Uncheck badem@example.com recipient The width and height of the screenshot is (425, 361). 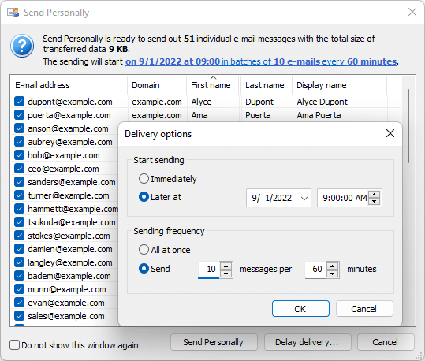[x=19, y=276]
